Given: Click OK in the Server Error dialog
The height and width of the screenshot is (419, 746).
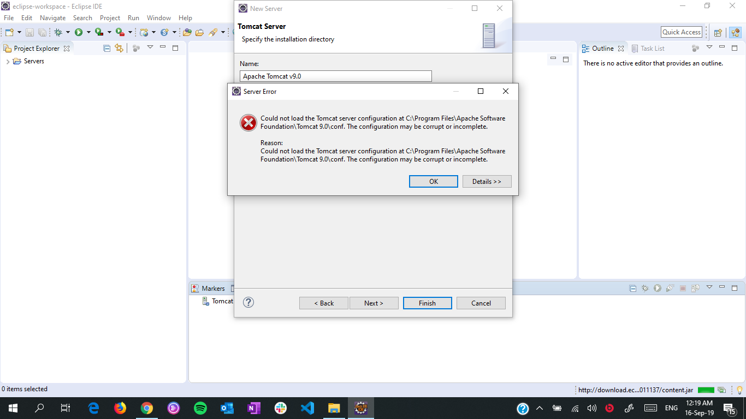Looking at the screenshot, I should point(433,182).
